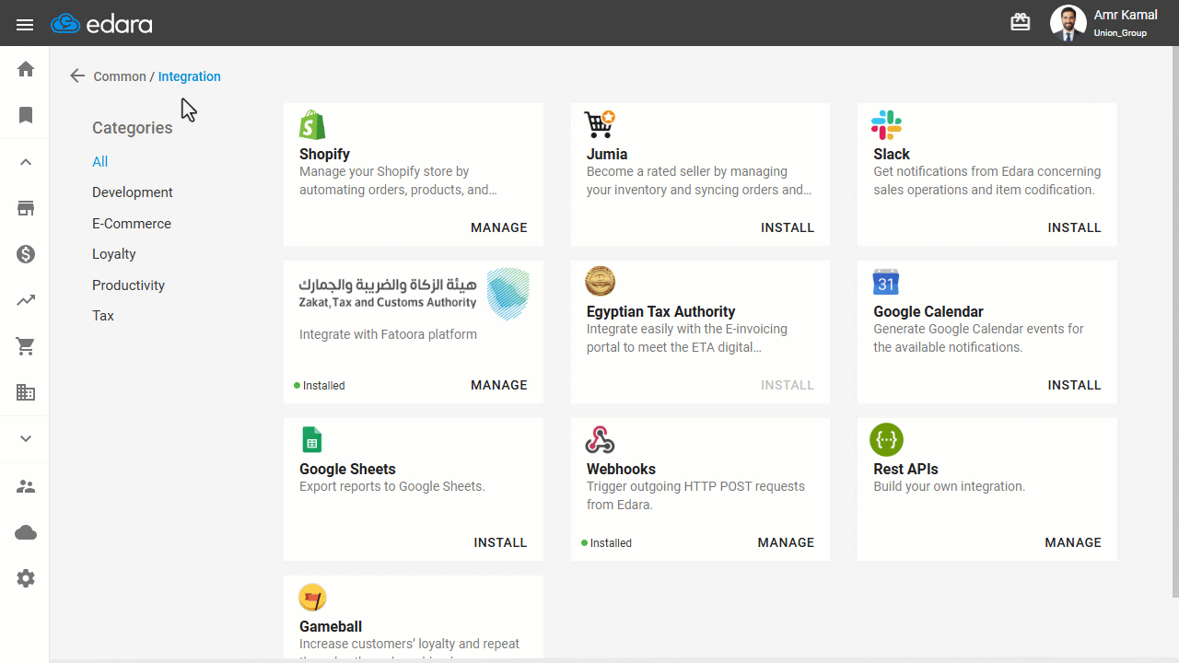Click the page vertical scrollbar

(x=1174, y=322)
